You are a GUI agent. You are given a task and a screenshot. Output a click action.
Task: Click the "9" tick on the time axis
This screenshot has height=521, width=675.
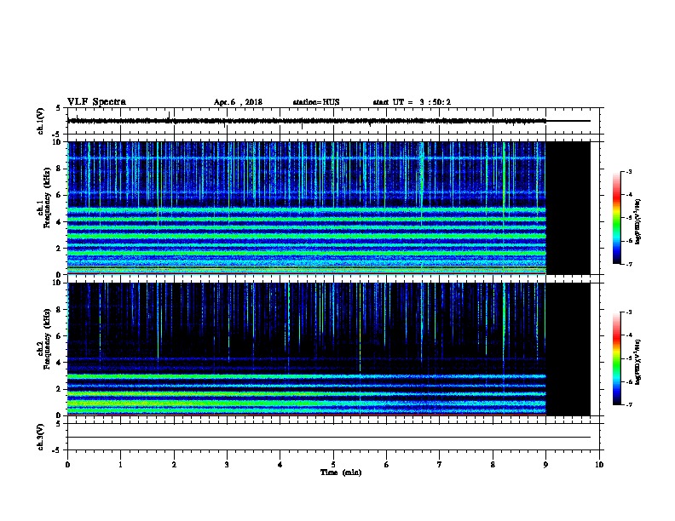(545, 464)
